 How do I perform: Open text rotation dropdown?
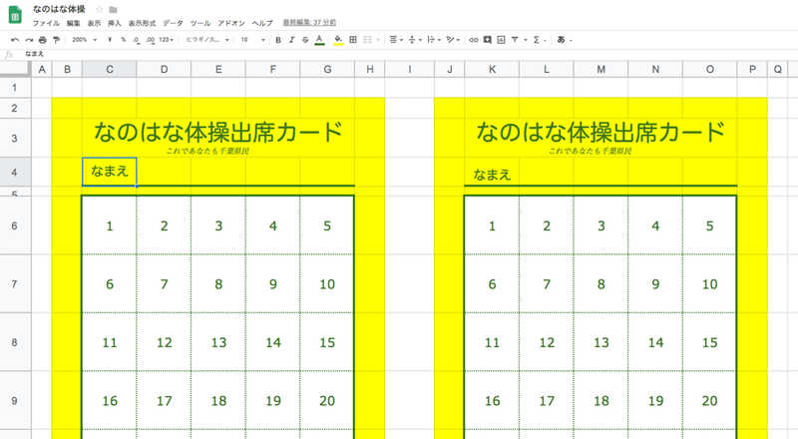pos(453,40)
